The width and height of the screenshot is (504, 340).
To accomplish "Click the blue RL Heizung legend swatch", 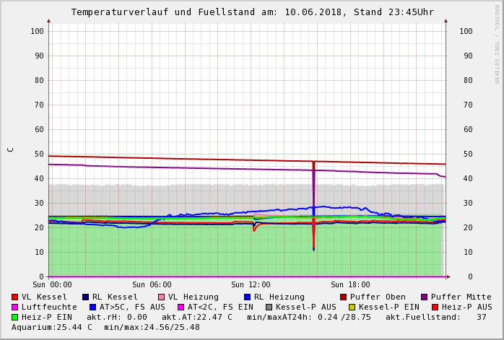I will tap(247, 297).
